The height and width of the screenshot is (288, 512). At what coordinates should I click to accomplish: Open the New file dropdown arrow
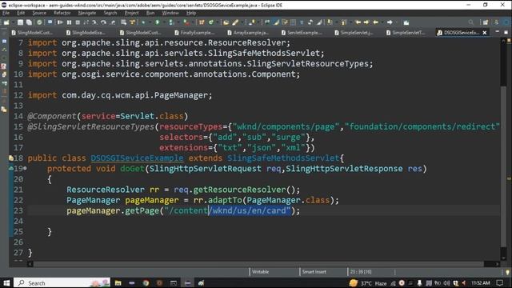(x=13, y=22)
